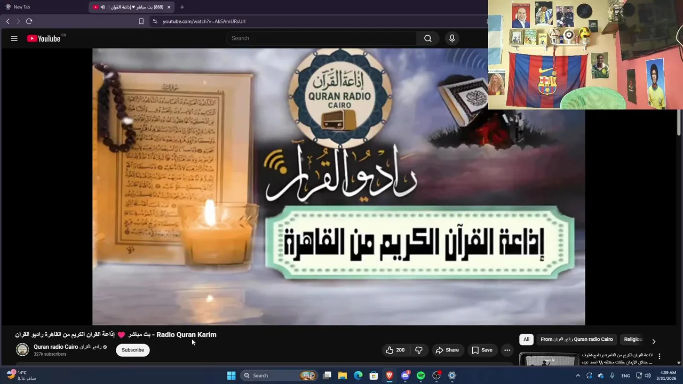Open the weather widget showing 14°C

(x=21, y=375)
